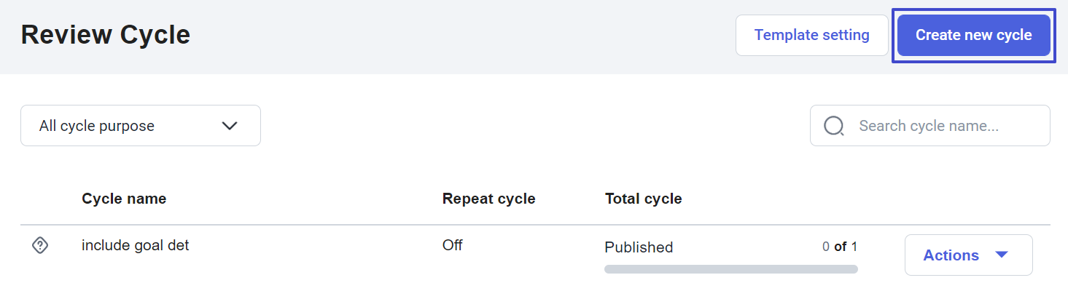Click the 0 of 1 cycle count
The height and width of the screenshot is (283, 1068).
(840, 247)
